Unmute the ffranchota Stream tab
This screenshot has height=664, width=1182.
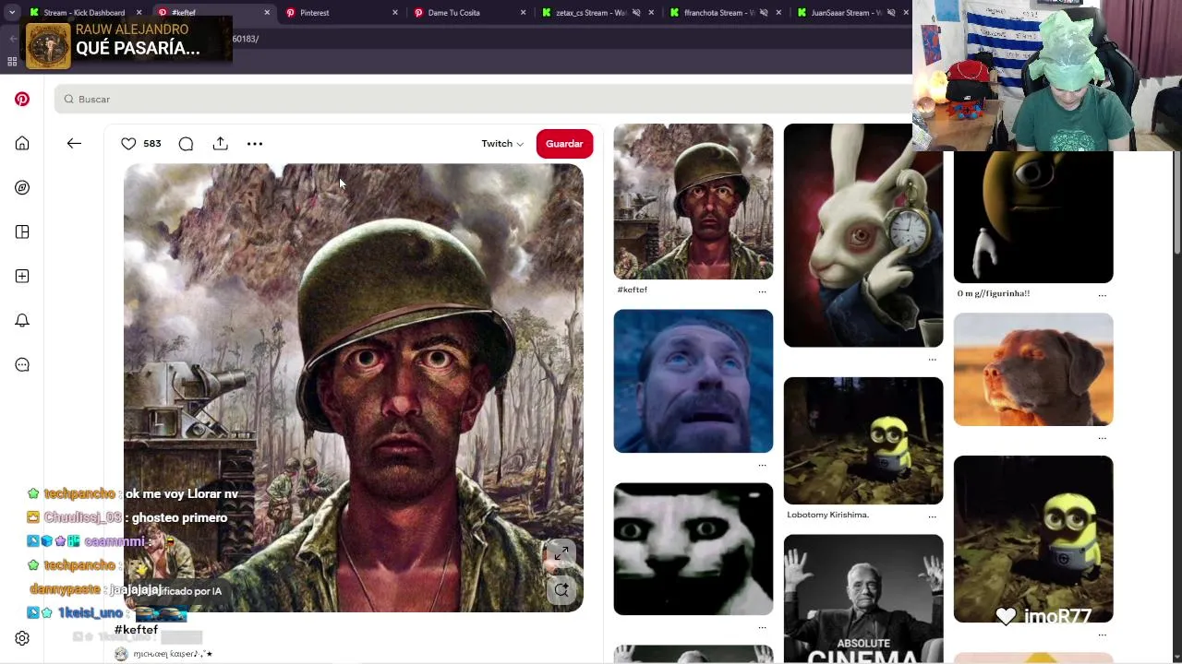click(764, 13)
